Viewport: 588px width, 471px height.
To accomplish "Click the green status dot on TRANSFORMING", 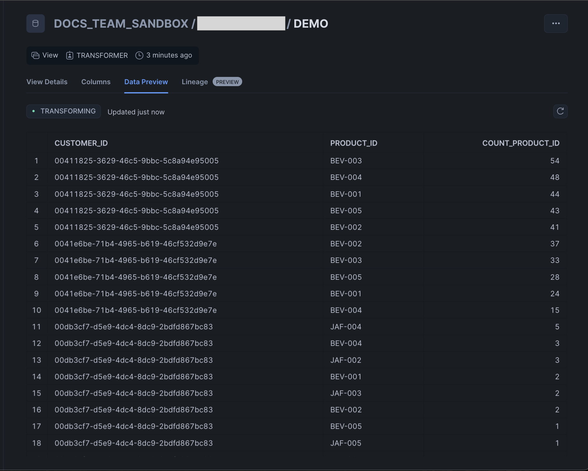I will 34,111.
